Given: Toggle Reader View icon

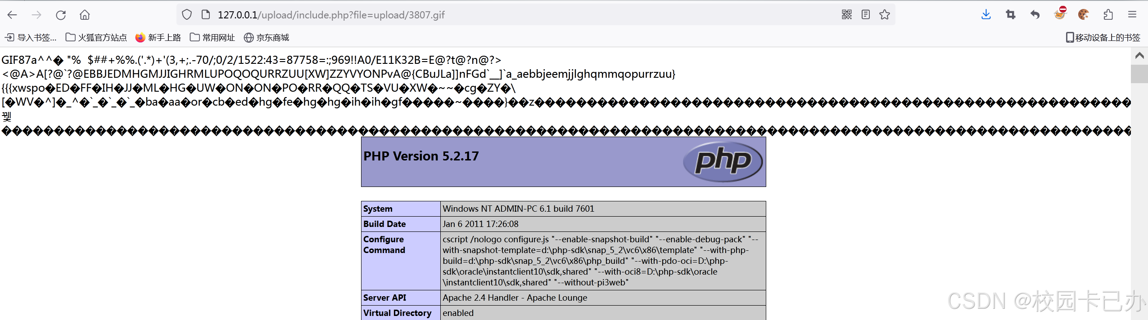Looking at the screenshot, I should point(866,15).
